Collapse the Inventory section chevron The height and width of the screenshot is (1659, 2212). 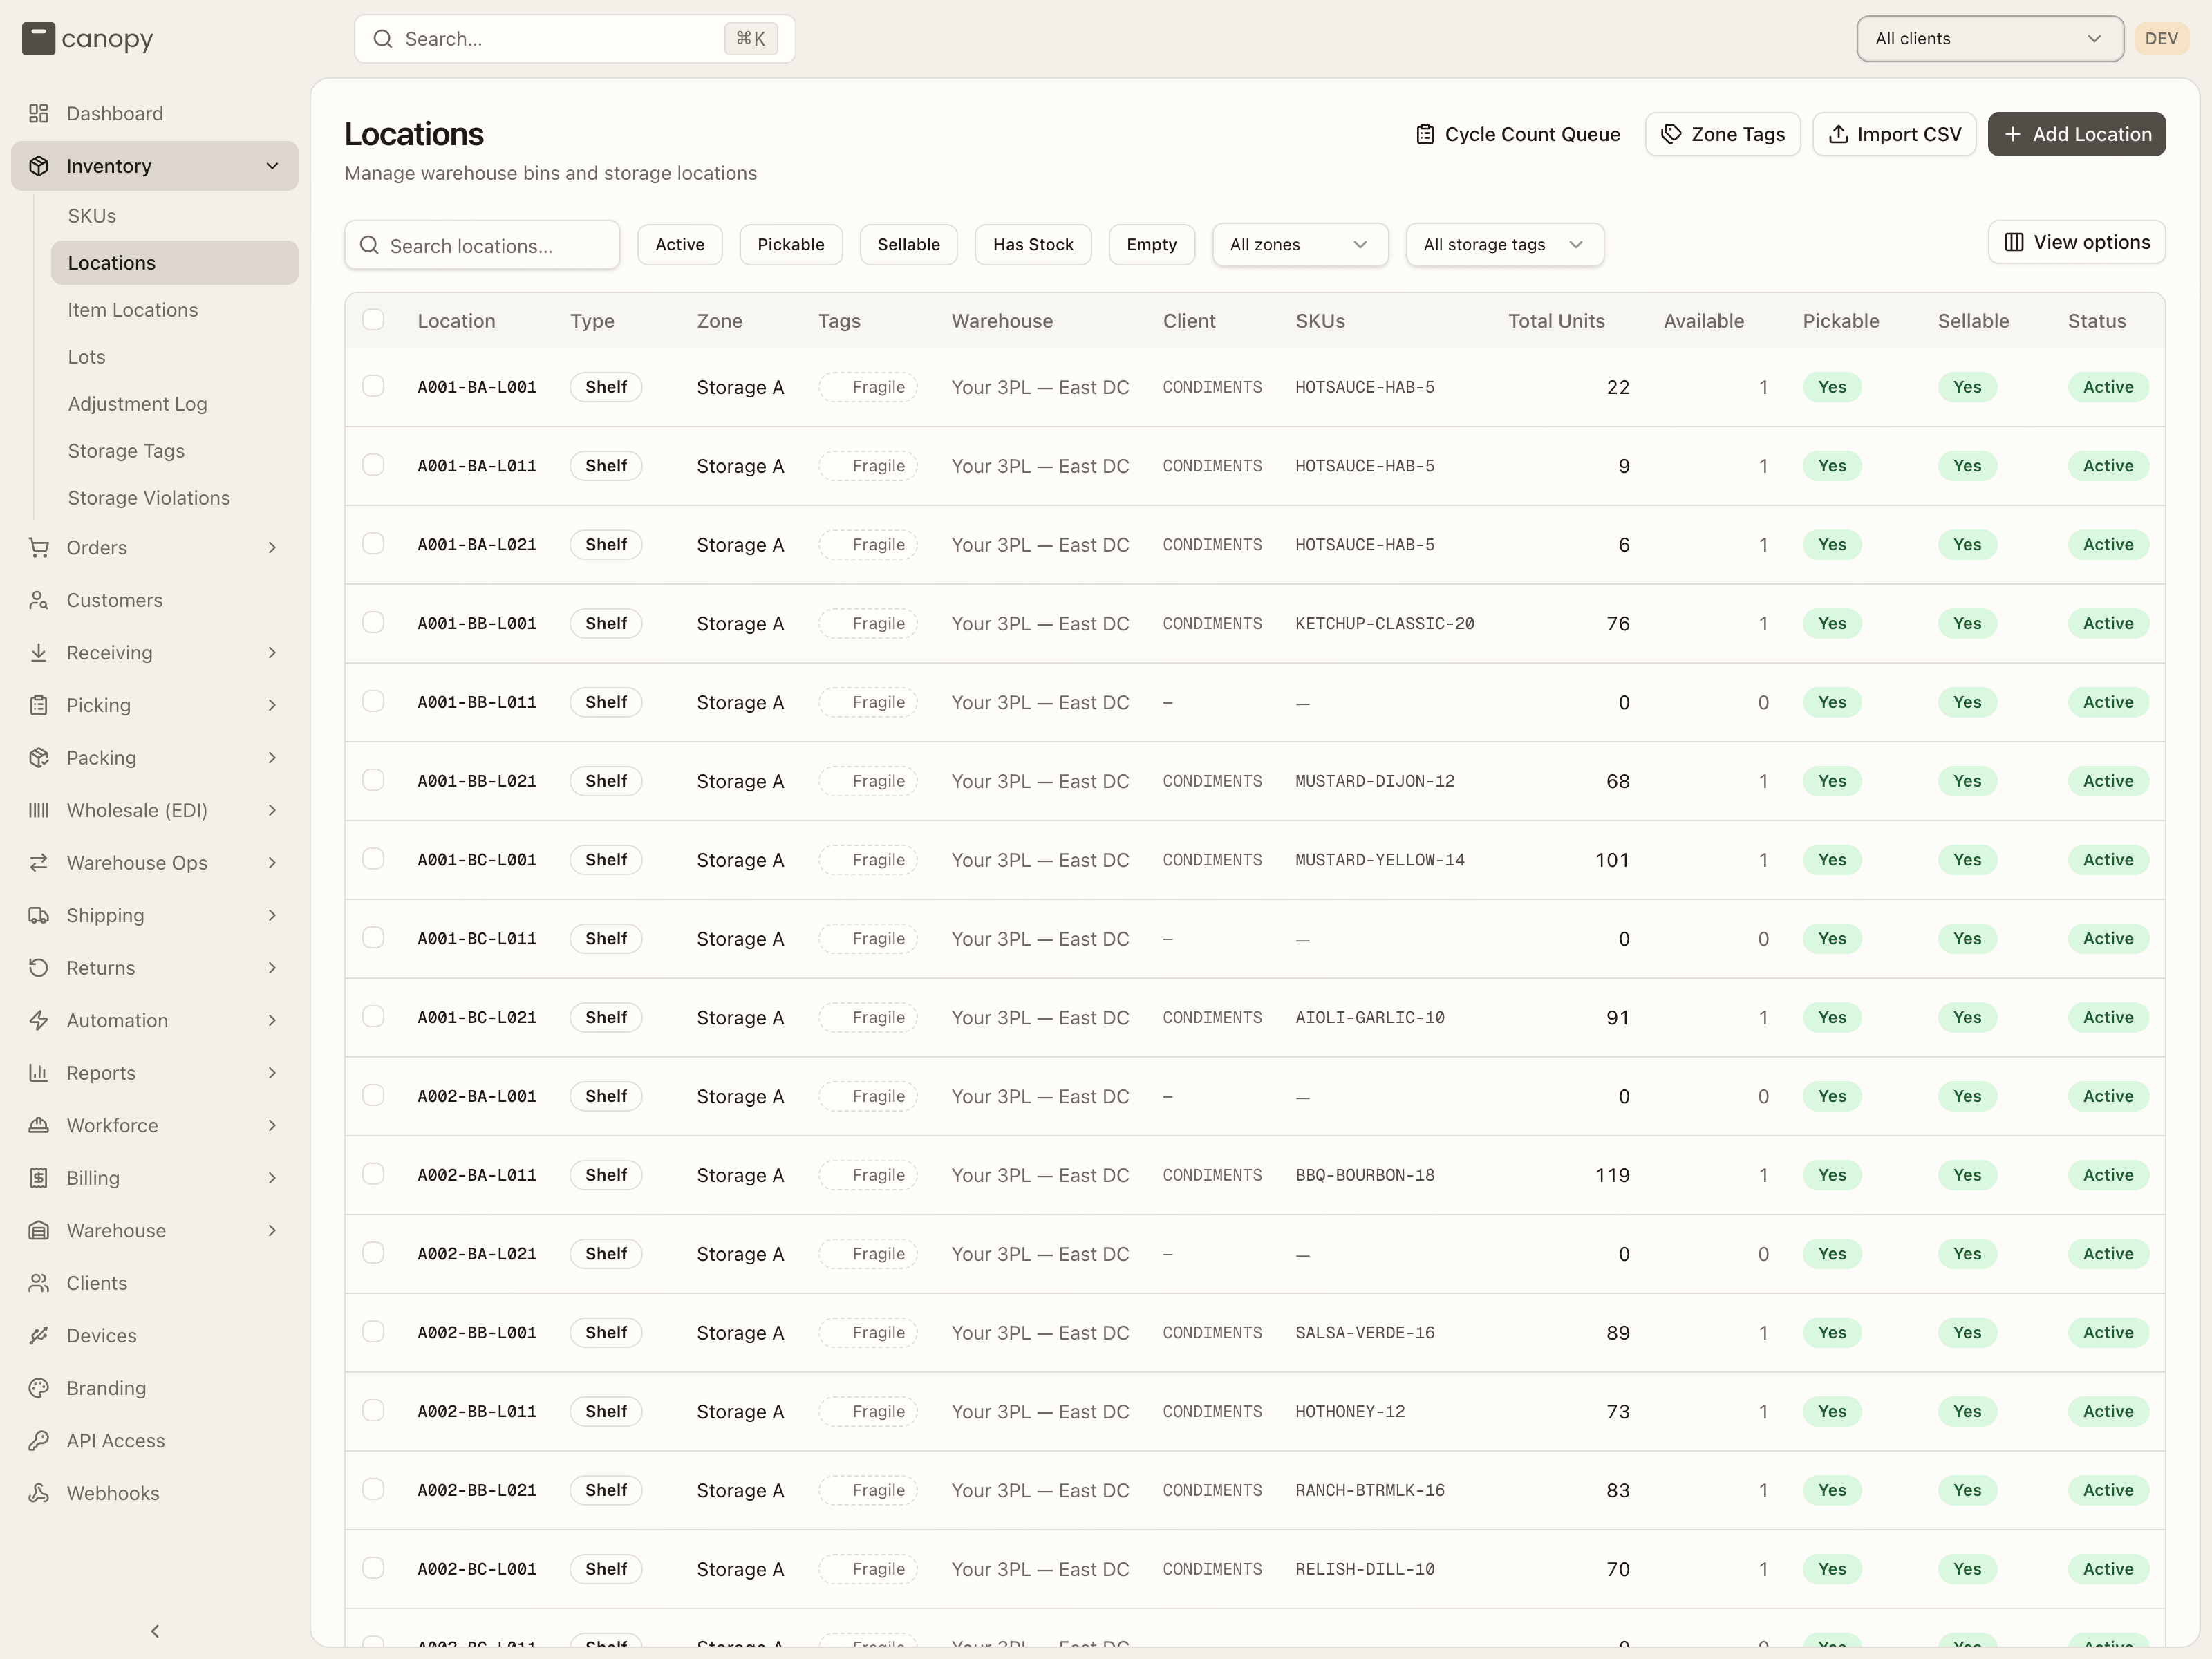pos(272,166)
